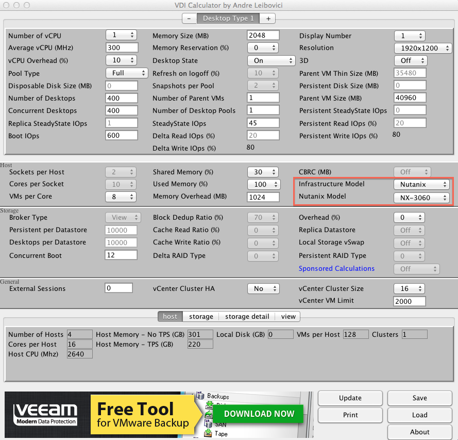Open the Infrastructure Model dropdown showing Nutanix
The image size is (458, 440).
pos(421,185)
